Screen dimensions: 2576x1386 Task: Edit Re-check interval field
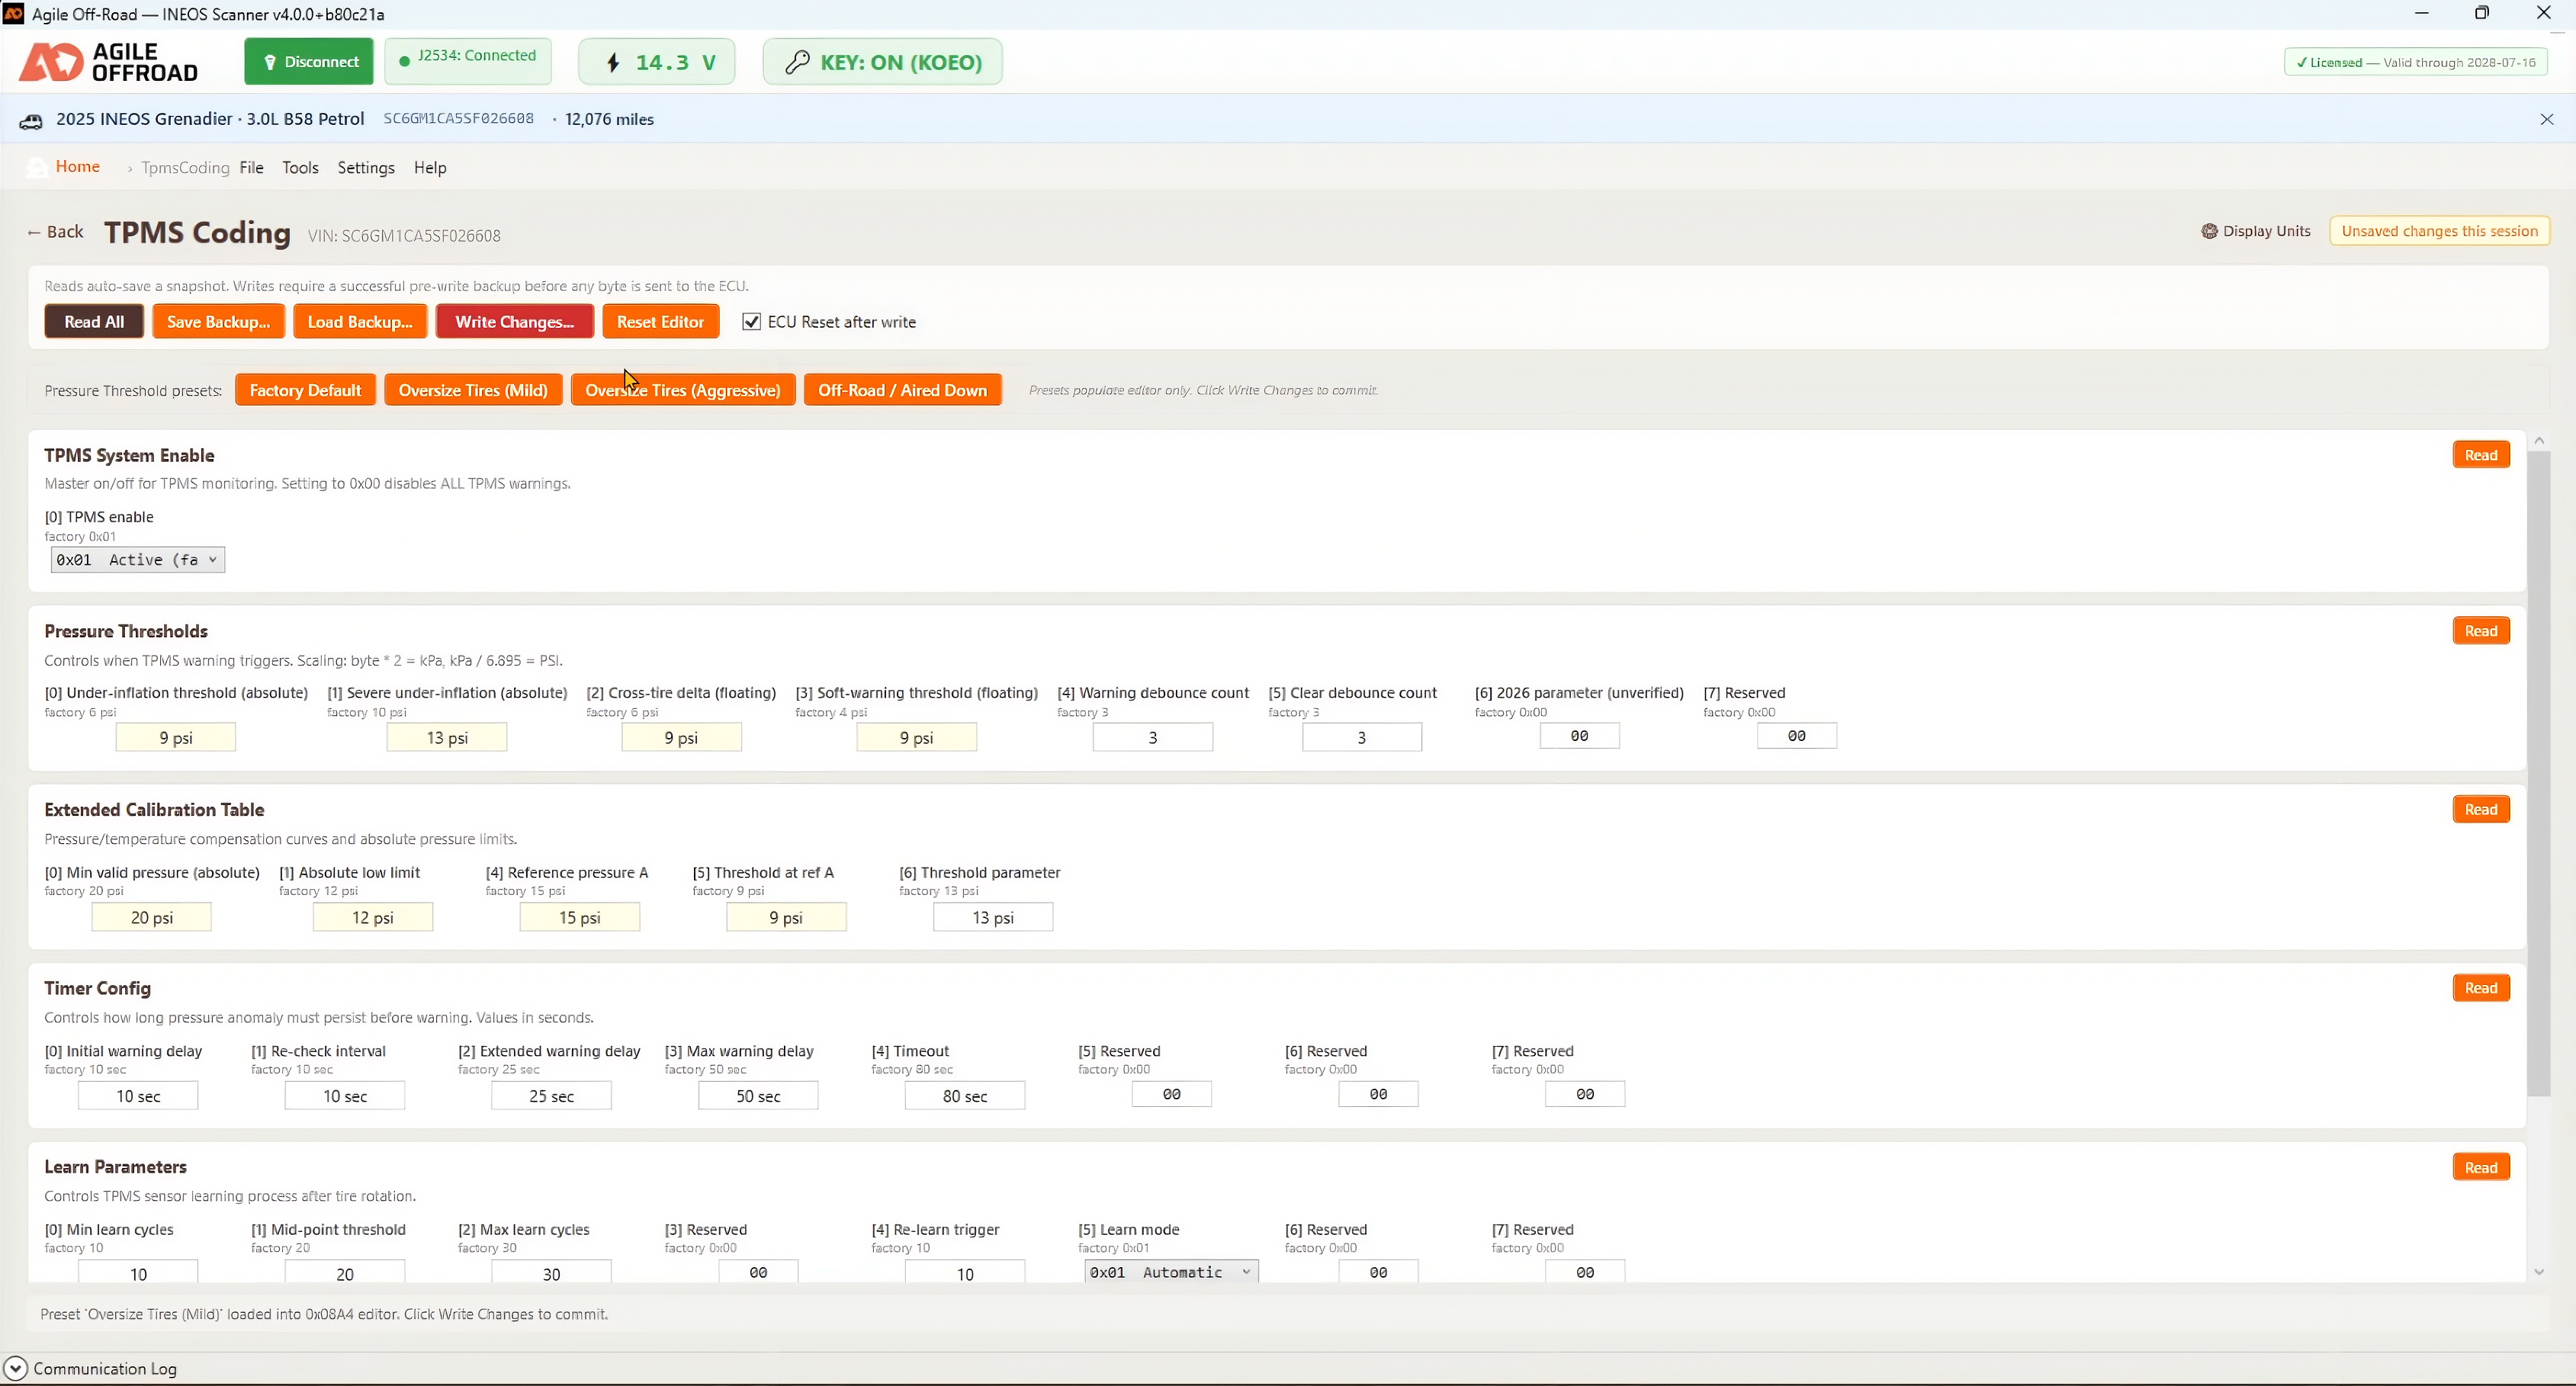345,1096
